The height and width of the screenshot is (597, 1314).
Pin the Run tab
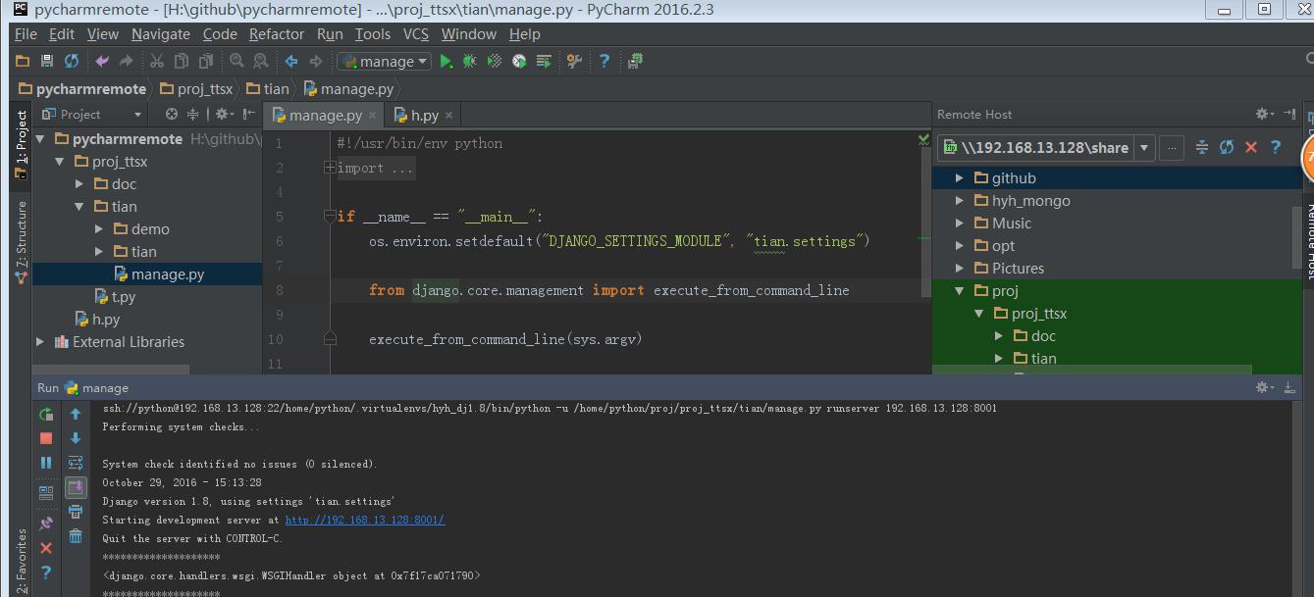coord(46,523)
